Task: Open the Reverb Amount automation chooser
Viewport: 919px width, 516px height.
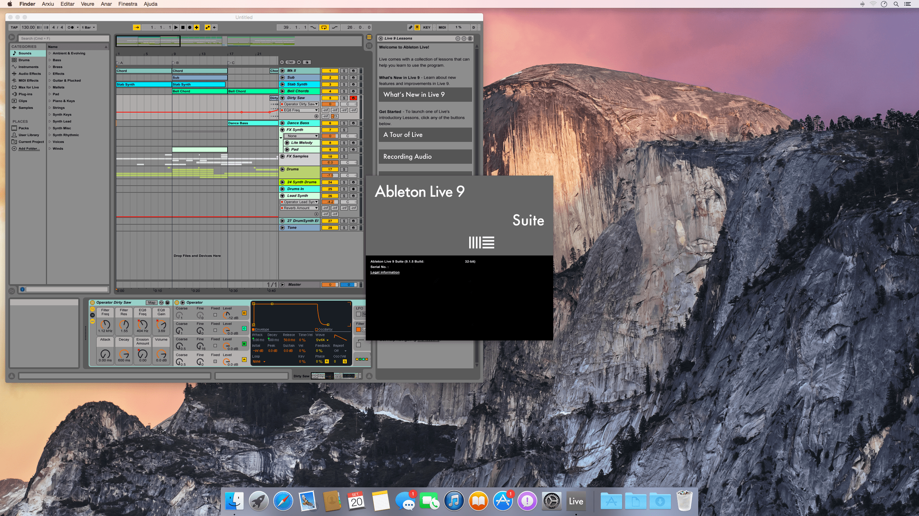Action: 299,208
